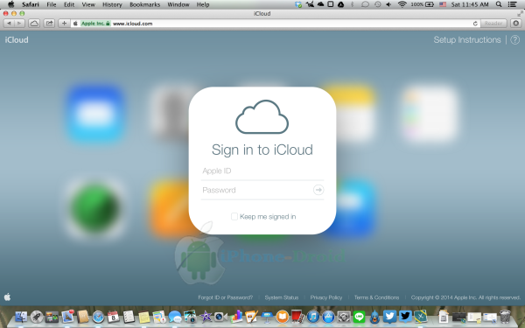Click the Google Drive menu bar icon
The height and width of the screenshot is (328, 525).
pos(341,4)
